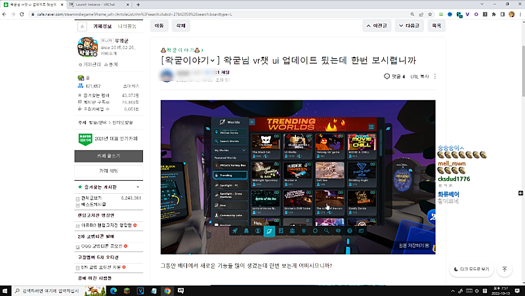This screenshot has height=296, width=525.
Task: Click 원본 저장하기 on the image
Action: pos(413,246)
